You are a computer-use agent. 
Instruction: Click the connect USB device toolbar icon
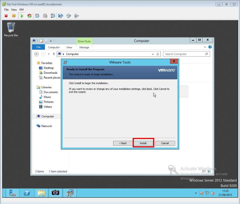pos(76,16)
